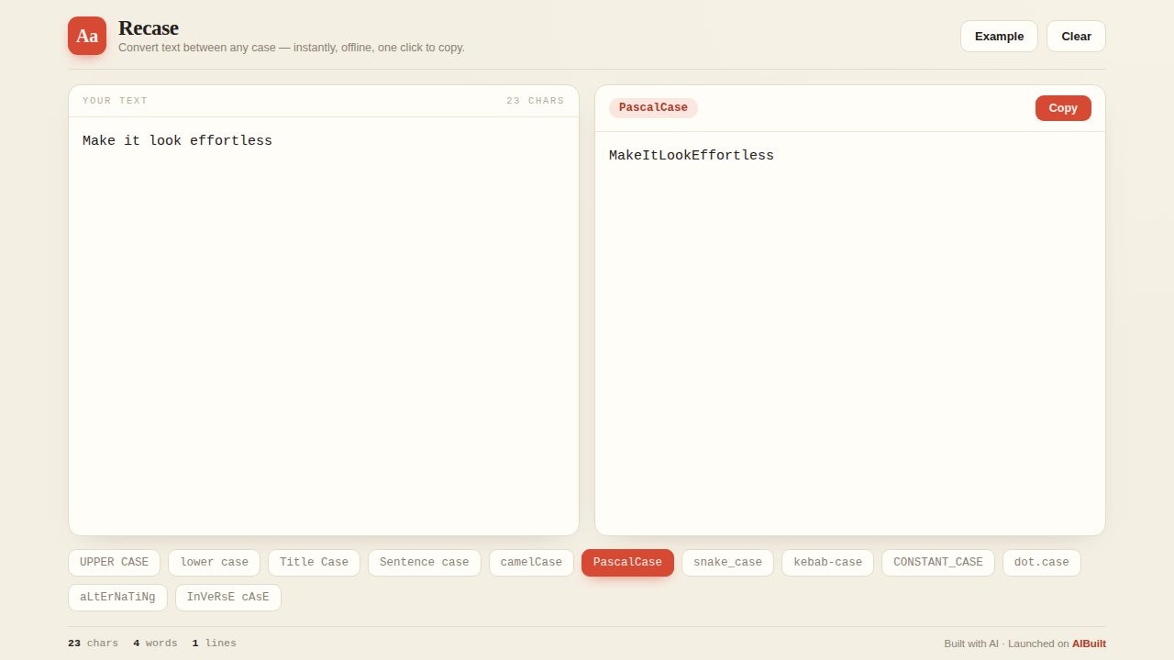Choose InVeRsE cAsE conversion
Viewport: 1174px width, 660px height.
[227, 598]
